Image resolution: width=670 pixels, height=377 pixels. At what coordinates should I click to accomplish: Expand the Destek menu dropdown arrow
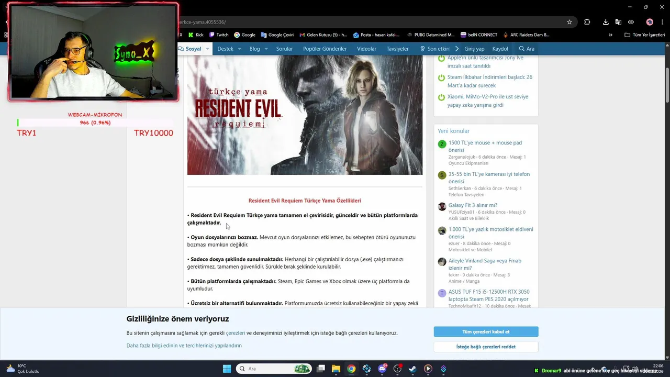tap(239, 49)
